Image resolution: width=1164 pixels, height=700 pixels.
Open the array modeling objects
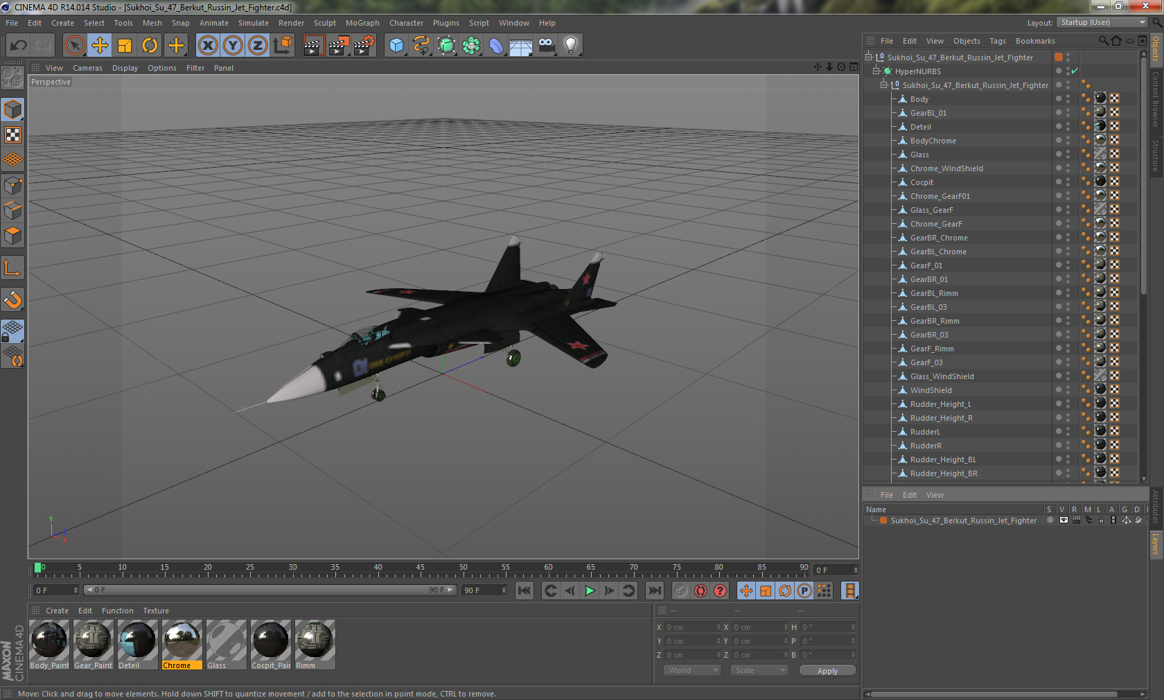coord(471,46)
